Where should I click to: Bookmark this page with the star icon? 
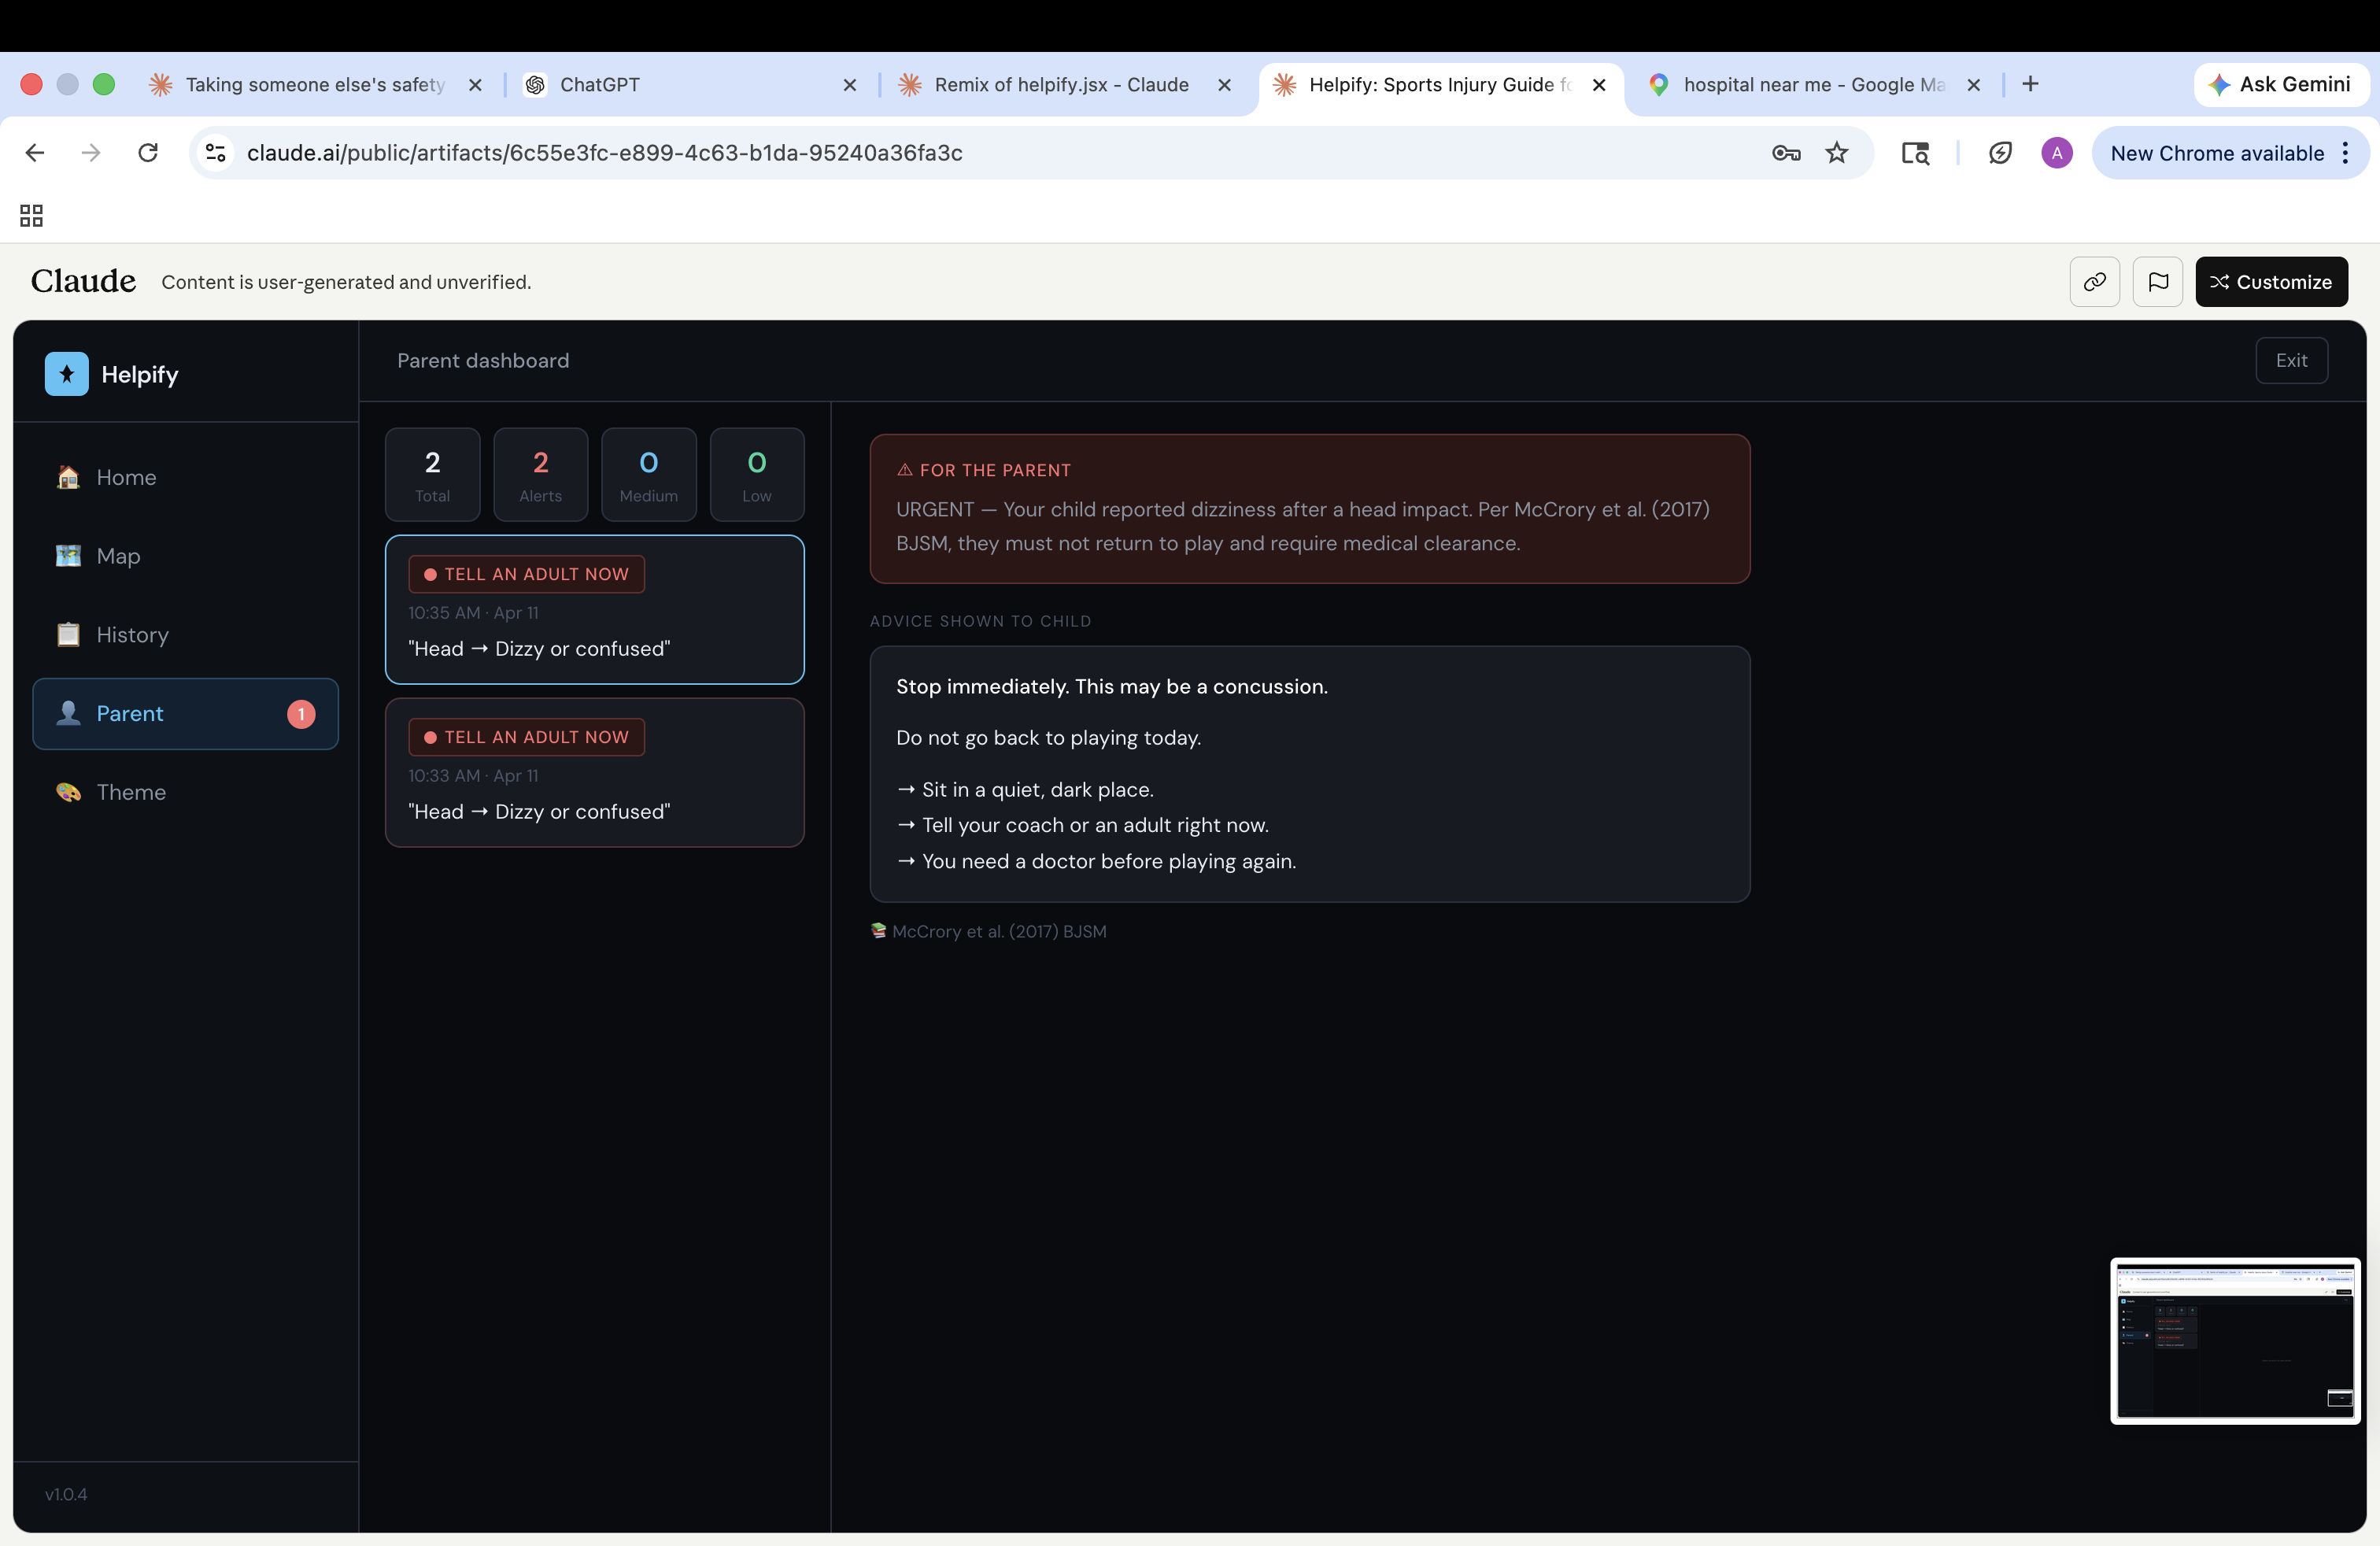point(1837,153)
